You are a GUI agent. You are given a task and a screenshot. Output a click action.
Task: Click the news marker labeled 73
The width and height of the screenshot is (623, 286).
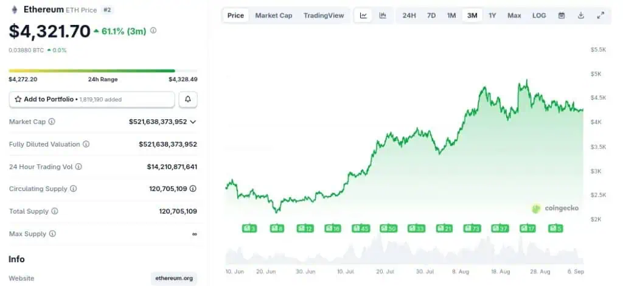click(x=472, y=228)
